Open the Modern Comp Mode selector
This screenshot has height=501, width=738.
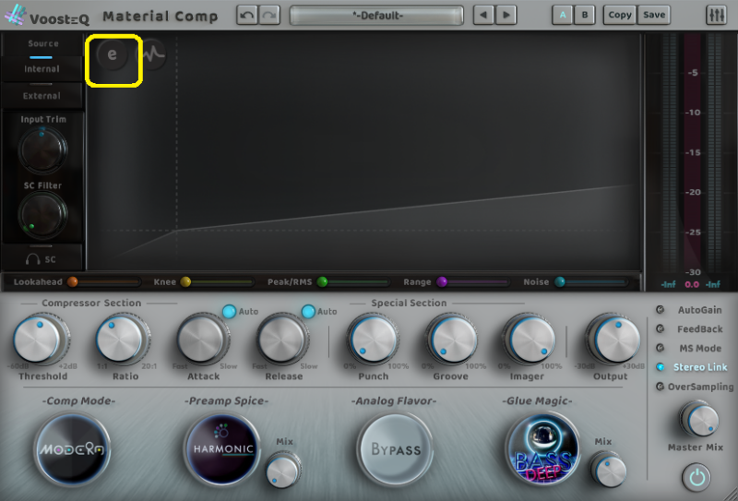(x=72, y=450)
